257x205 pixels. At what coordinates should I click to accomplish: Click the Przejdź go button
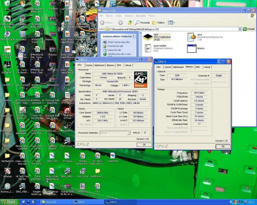[249, 29]
